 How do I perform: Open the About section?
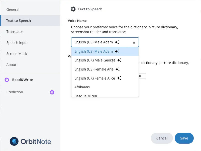30,65
